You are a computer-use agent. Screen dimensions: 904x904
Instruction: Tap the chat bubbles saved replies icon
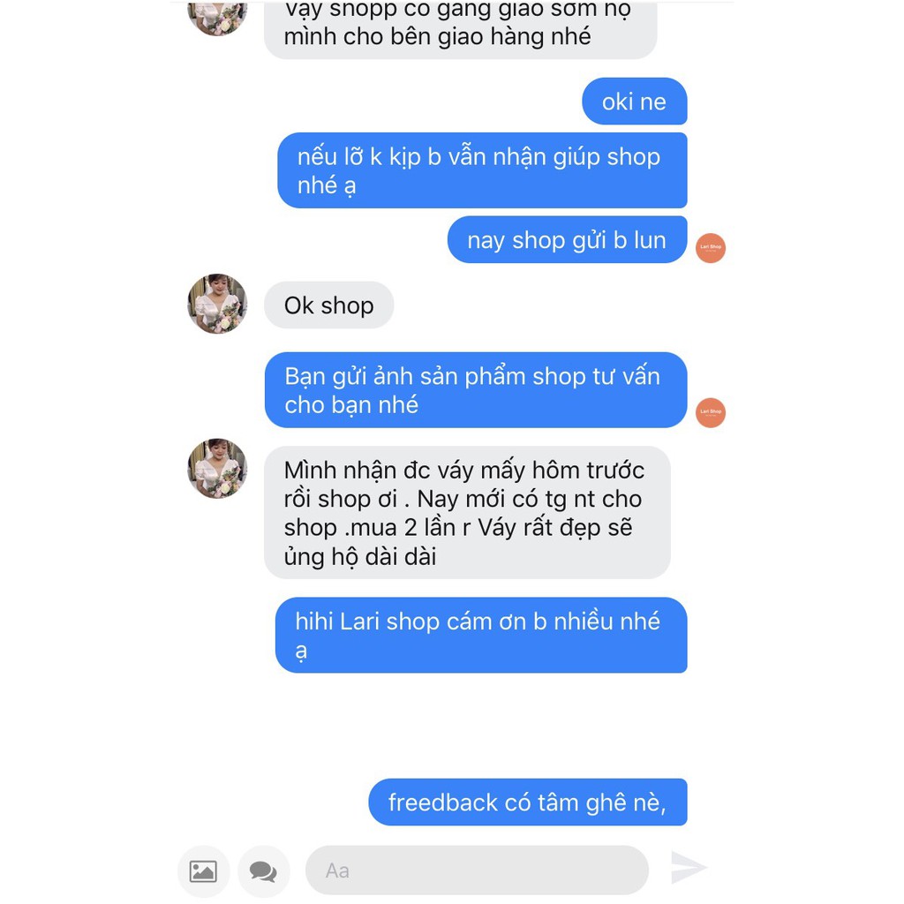[x=263, y=870]
